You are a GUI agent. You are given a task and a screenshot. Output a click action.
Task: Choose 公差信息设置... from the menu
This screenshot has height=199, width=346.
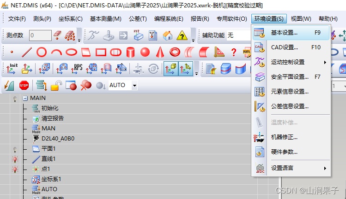(291, 106)
